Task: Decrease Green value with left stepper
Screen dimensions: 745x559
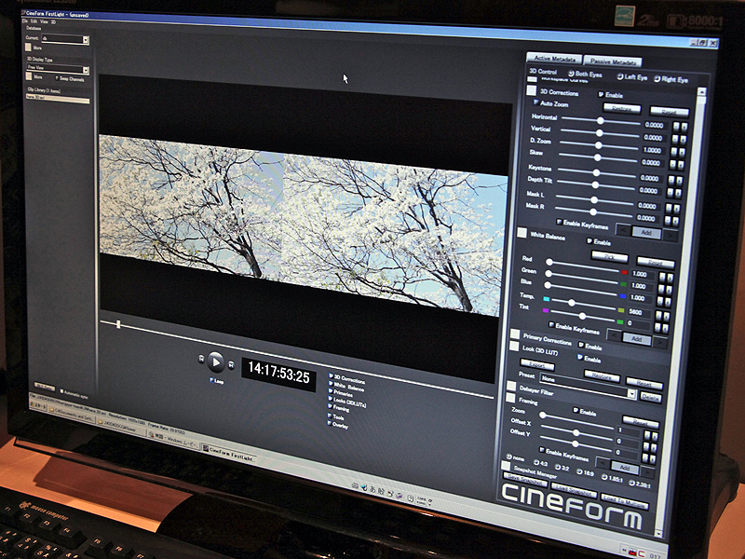Action: pos(661,289)
